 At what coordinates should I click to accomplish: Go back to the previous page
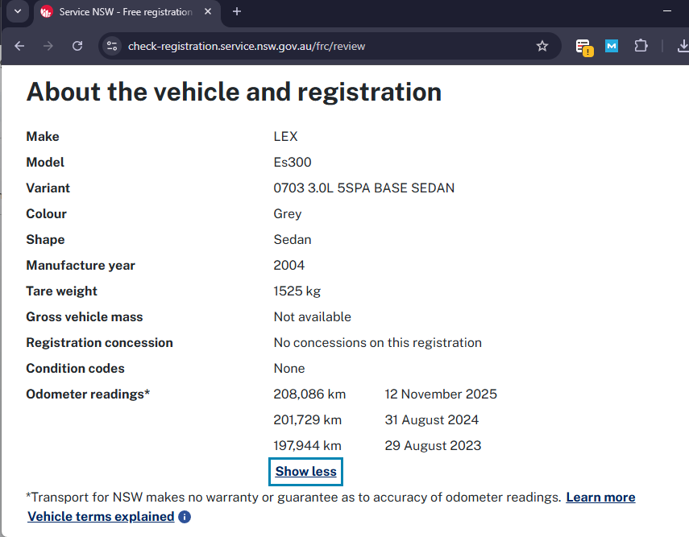pos(19,46)
